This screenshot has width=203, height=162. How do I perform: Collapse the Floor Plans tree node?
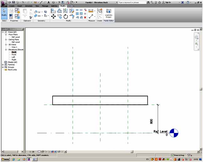coord(6,34)
